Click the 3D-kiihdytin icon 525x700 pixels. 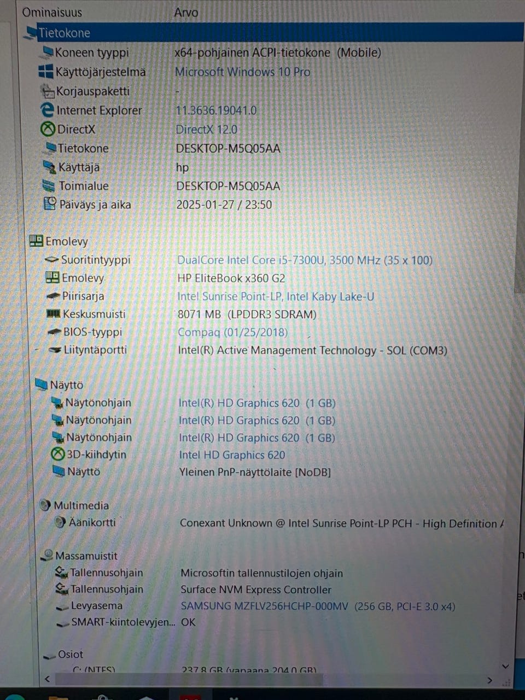pos(57,454)
